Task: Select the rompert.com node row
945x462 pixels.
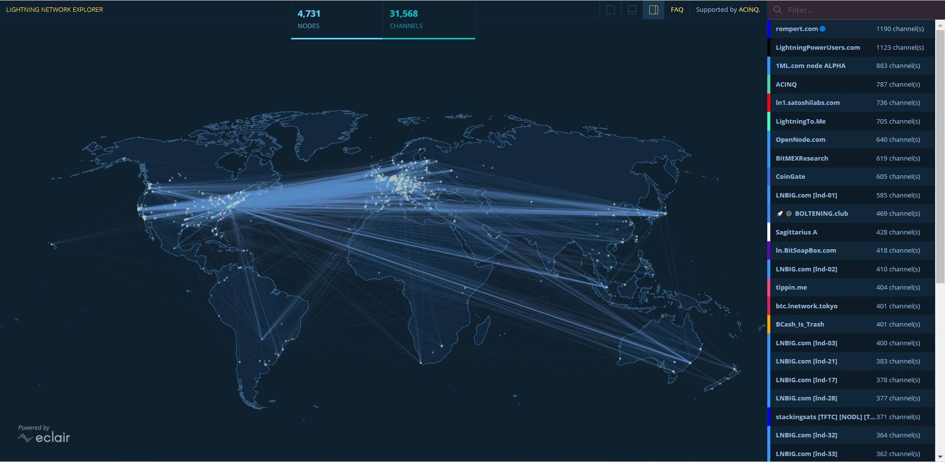Action: [851, 29]
